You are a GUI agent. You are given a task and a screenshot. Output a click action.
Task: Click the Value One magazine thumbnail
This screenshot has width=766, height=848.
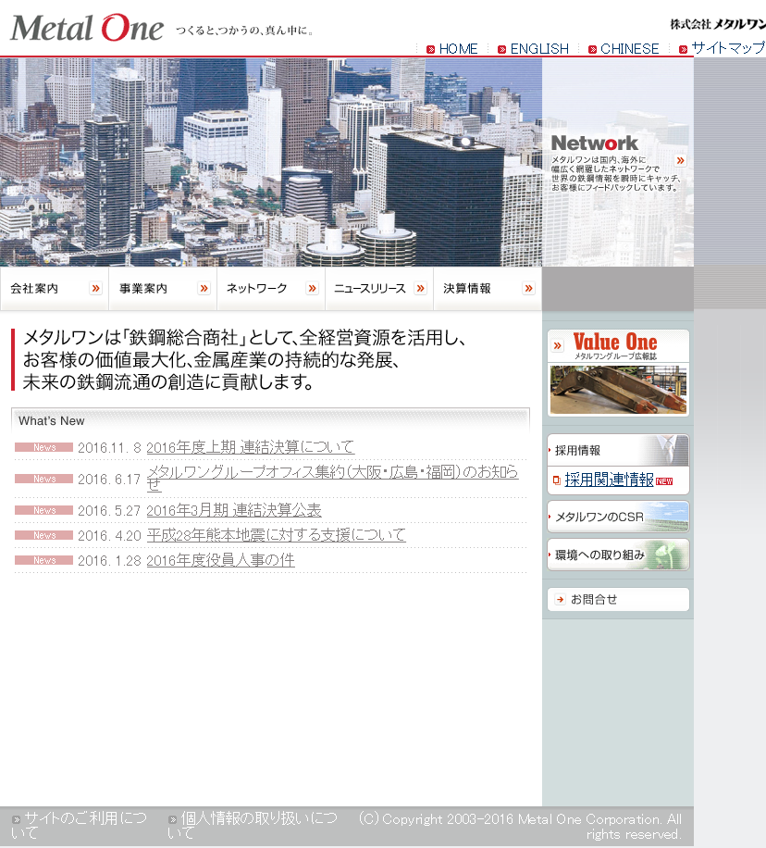point(618,390)
